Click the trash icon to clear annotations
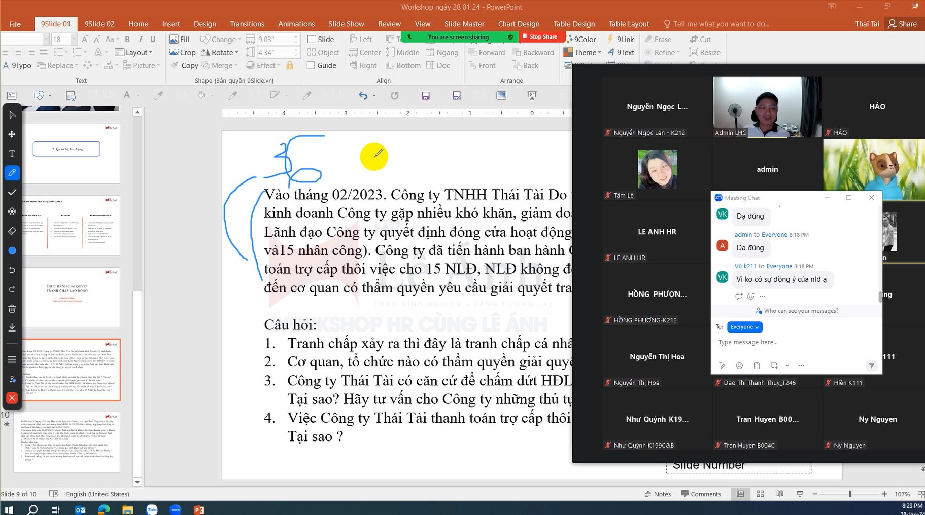925x515 pixels. pyautogui.click(x=12, y=308)
